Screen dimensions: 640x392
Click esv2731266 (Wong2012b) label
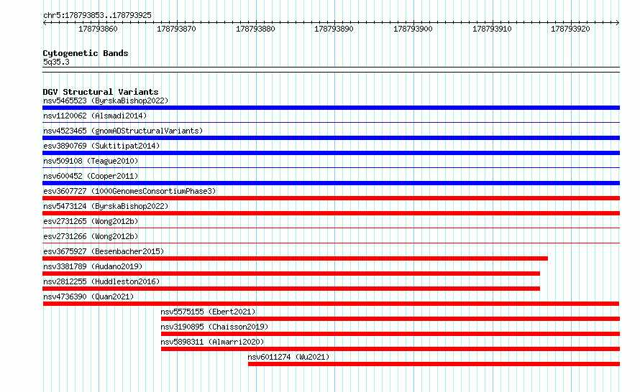(x=91, y=236)
